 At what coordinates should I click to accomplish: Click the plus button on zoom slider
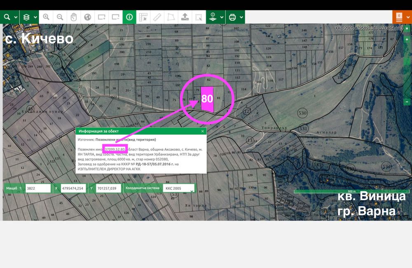[x=407, y=39]
